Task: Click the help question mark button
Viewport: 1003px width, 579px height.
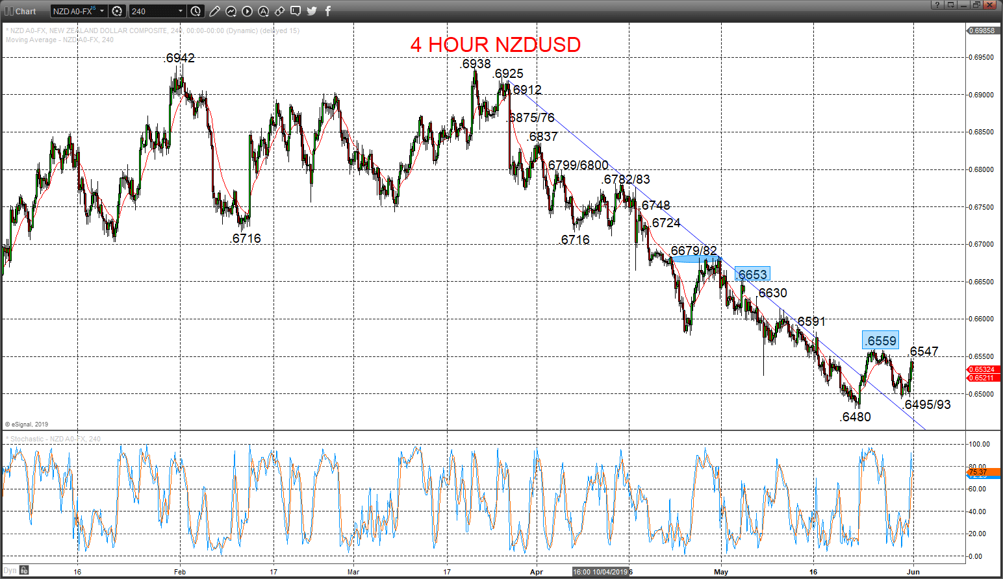Action: pyautogui.click(x=937, y=5)
